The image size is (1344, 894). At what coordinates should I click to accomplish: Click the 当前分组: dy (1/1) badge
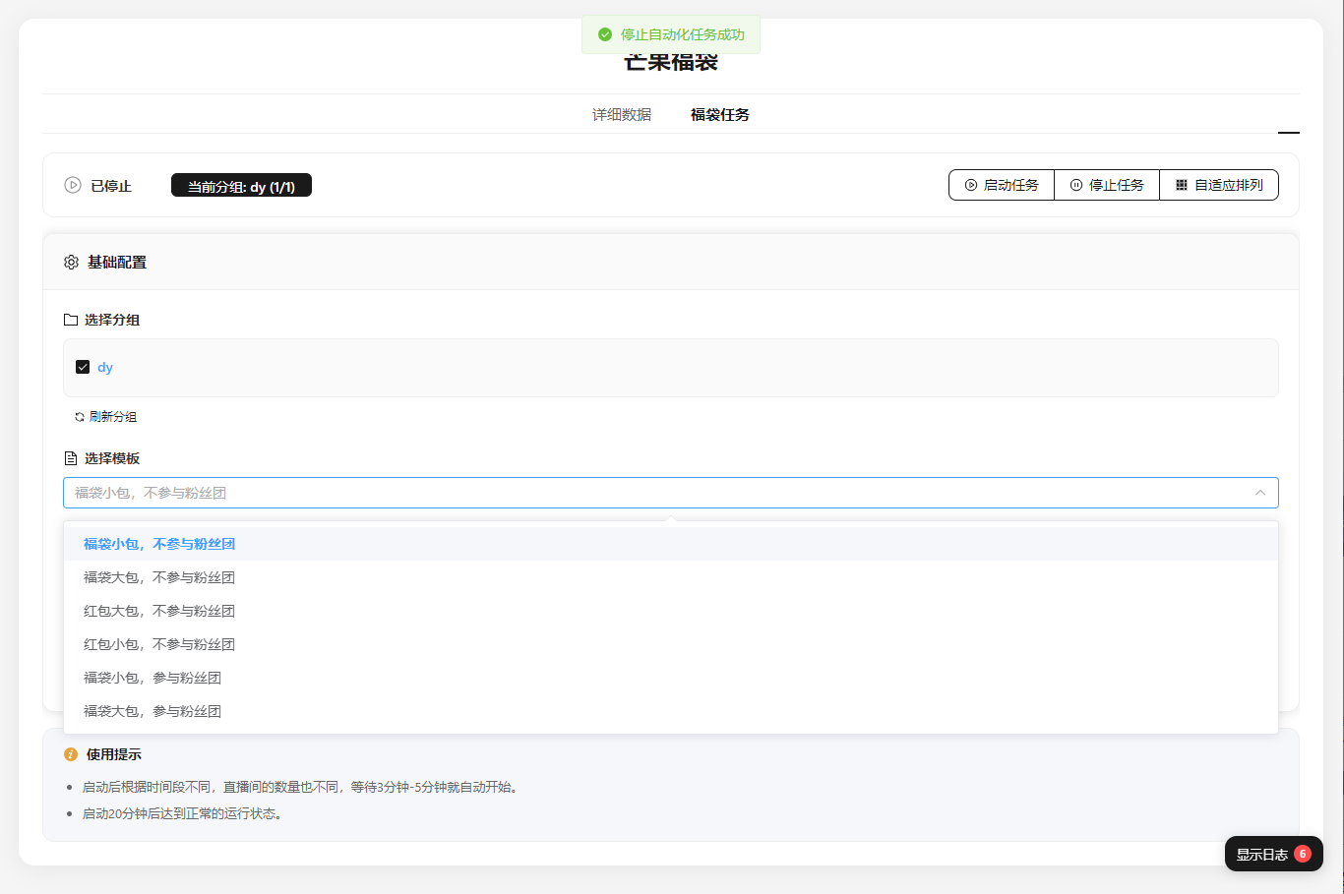[241, 186]
